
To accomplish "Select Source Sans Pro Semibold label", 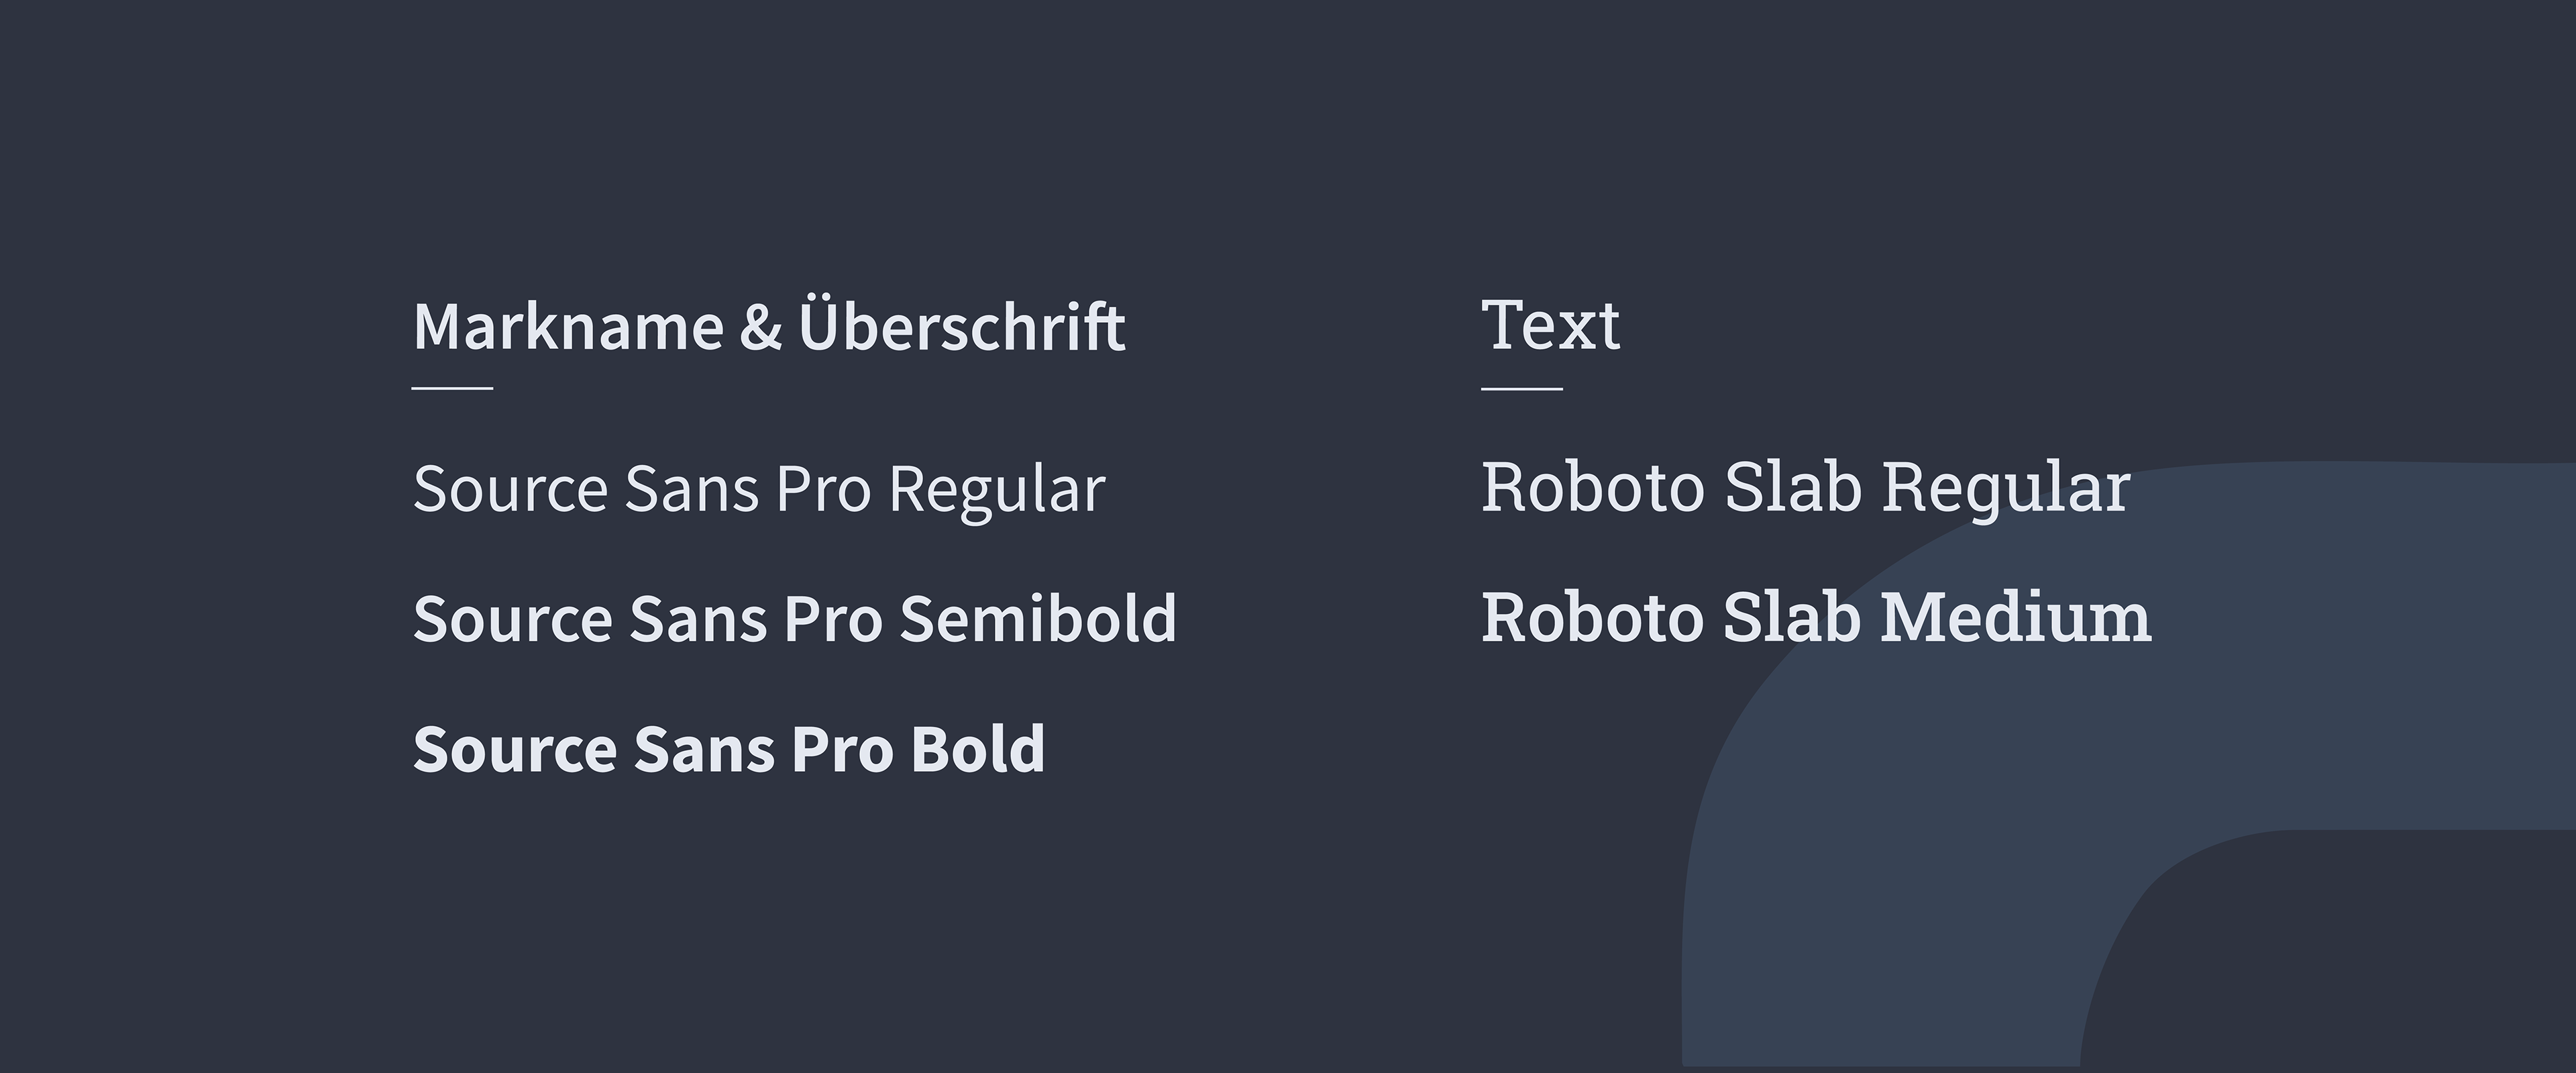I will click(795, 618).
